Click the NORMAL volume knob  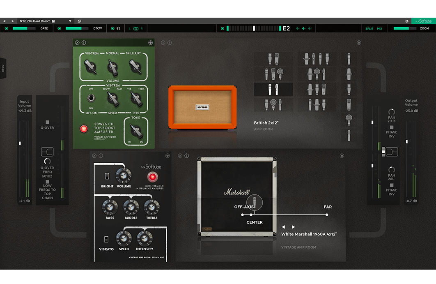pos(112,67)
